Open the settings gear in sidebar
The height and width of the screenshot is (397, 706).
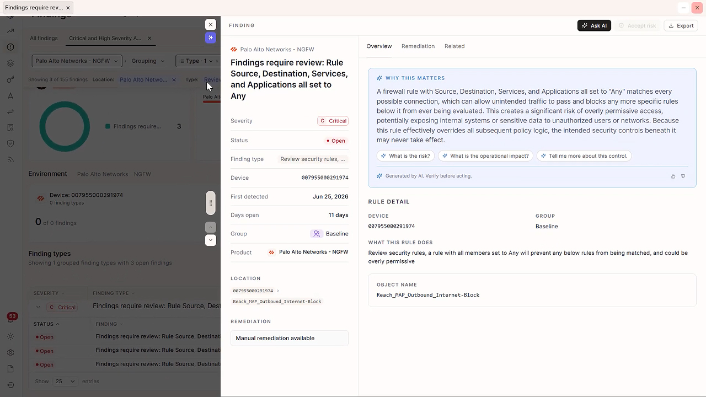pyautogui.click(x=11, y=353)
